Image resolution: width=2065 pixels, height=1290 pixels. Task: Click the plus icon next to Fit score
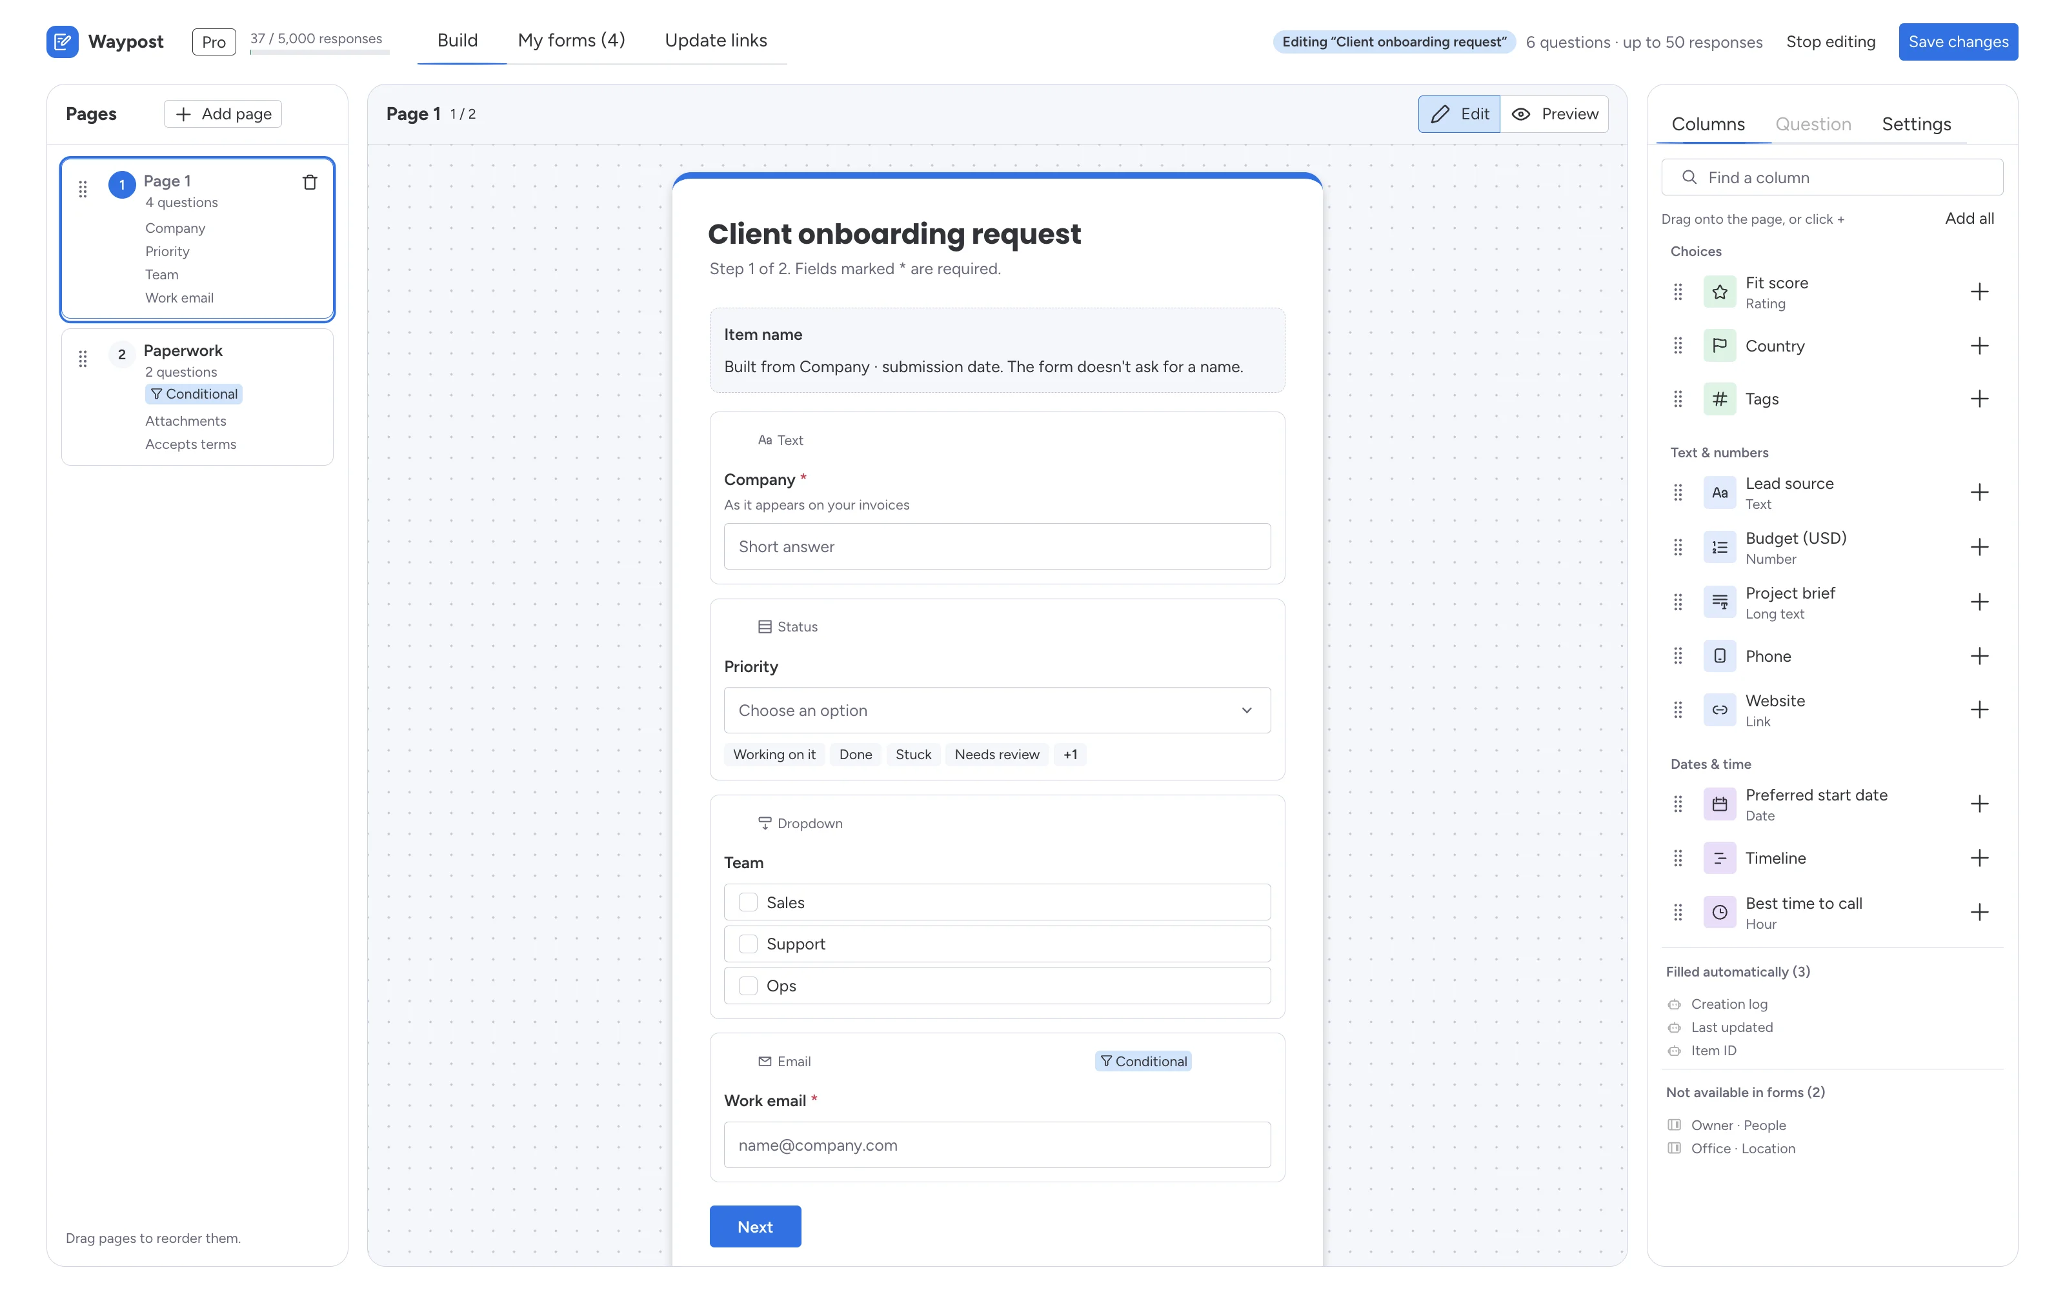pos(1980,292)
